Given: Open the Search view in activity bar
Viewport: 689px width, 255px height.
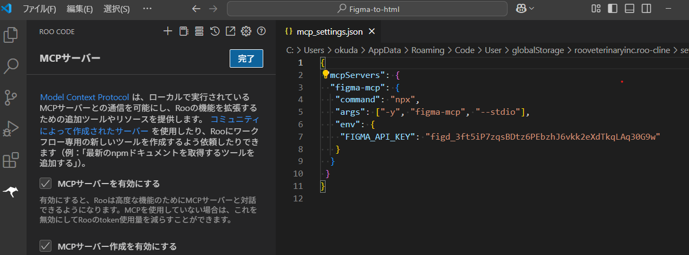Looking at the screenshot, I should 11,67.
